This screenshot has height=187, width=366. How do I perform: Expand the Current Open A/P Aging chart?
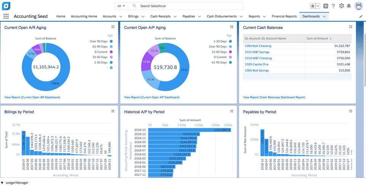click(231, 27)
